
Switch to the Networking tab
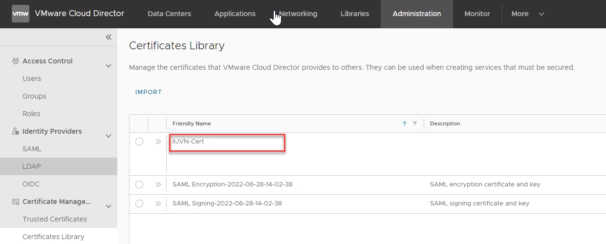point(298,14)
